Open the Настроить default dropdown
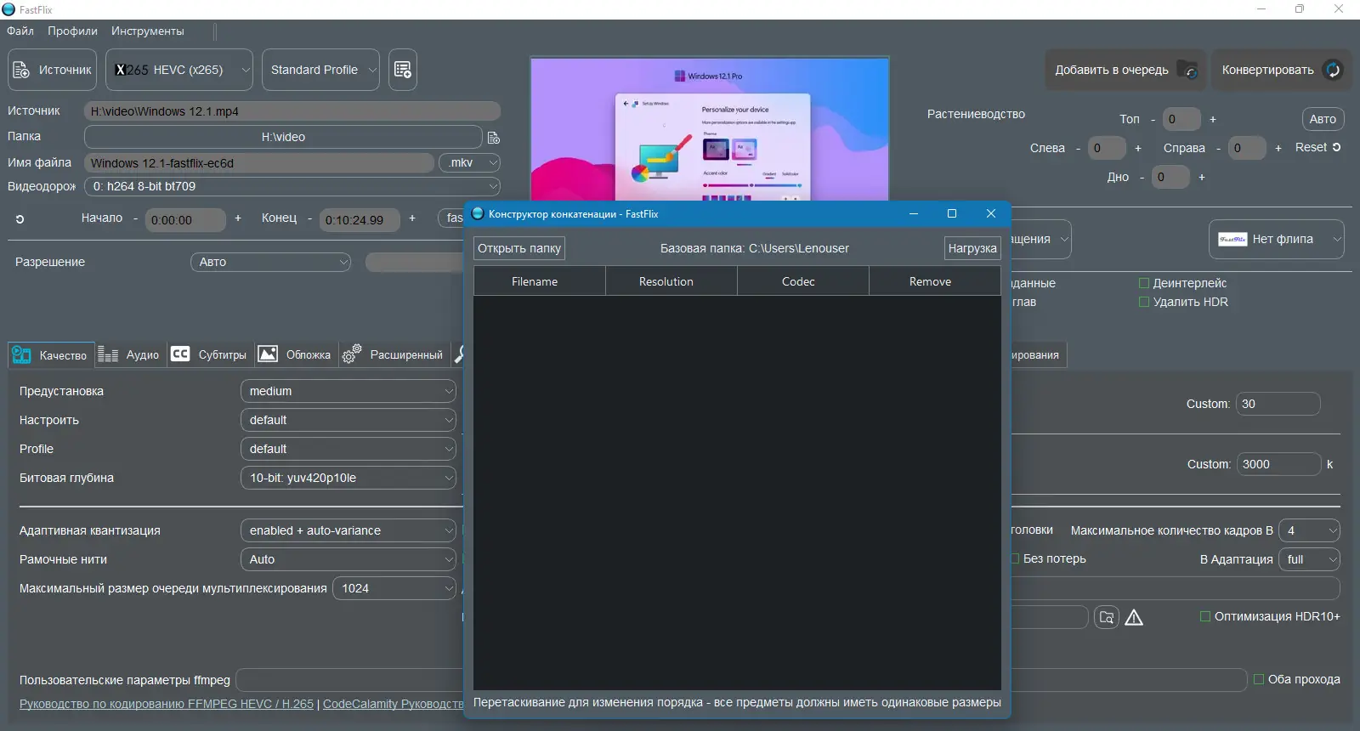This screenshot has height=731, width=1360. [x=348, y=420]
